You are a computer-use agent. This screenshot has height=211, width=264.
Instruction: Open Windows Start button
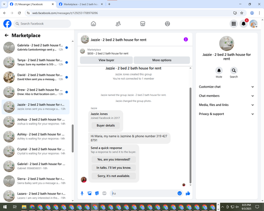click(5, 207)
